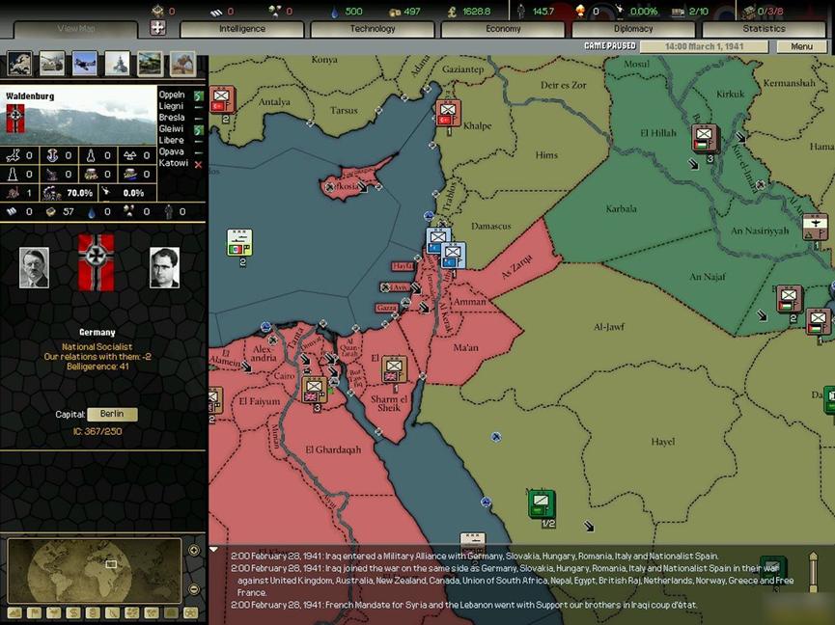The width and height of the screenshot is (835, 625).
Task: Select the terrain map mode mountain button
Action: click(x=14, y=612)
